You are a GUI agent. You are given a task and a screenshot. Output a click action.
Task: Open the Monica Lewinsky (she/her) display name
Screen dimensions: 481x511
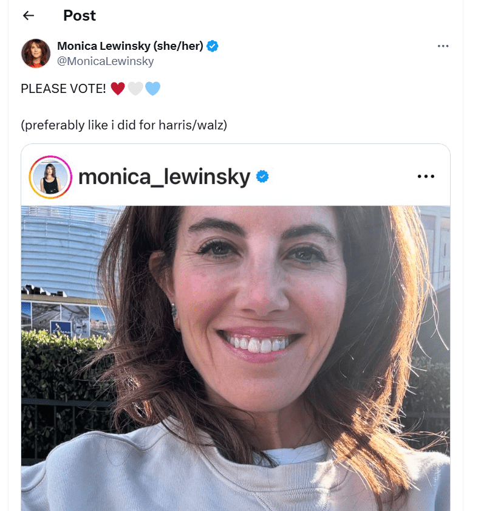(129, 46)
